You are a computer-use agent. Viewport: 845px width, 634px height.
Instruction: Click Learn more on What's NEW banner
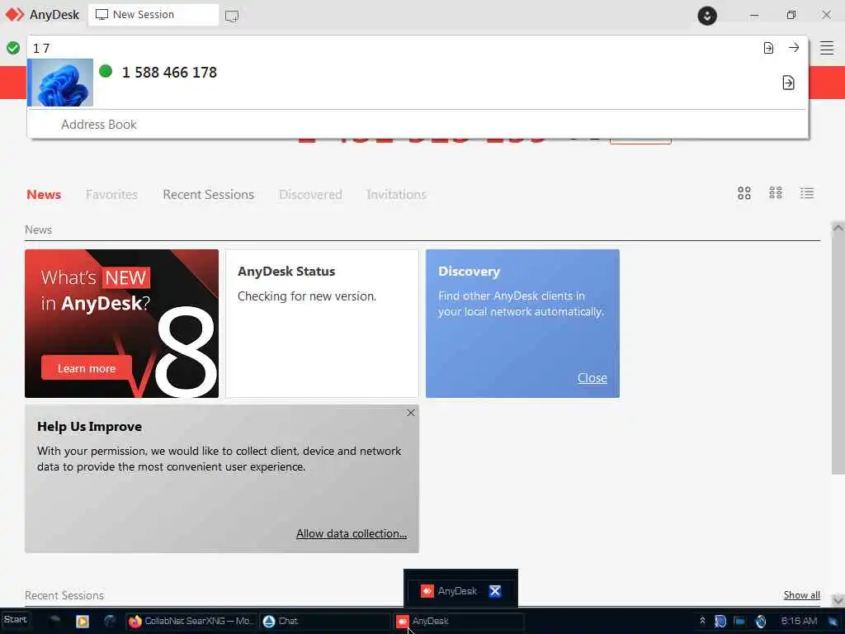click(x=86, y=368)
